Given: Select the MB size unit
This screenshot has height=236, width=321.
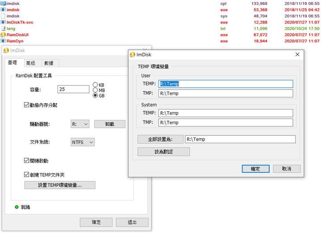Looking at the screenshot, I should (95, 90).
